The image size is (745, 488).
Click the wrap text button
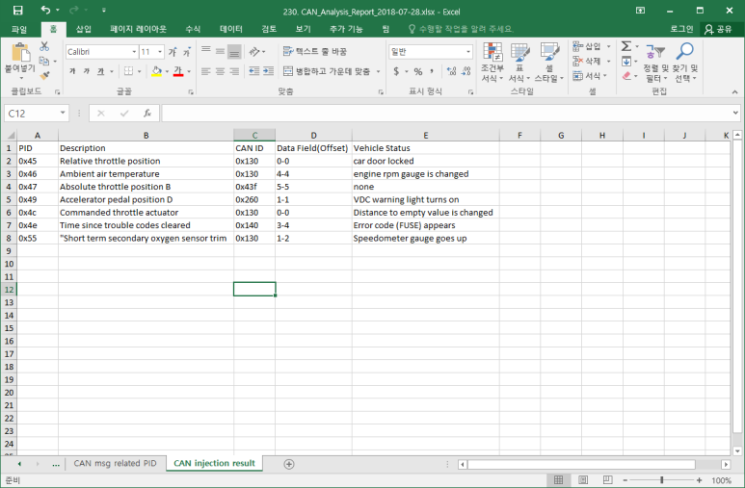315,51
